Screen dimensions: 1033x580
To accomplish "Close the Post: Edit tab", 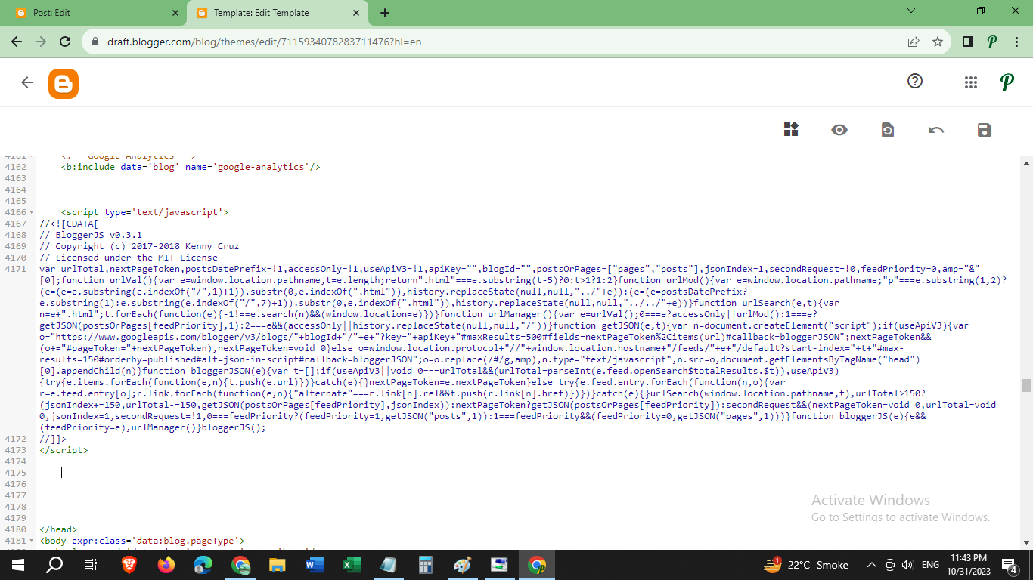I will 175,13.
